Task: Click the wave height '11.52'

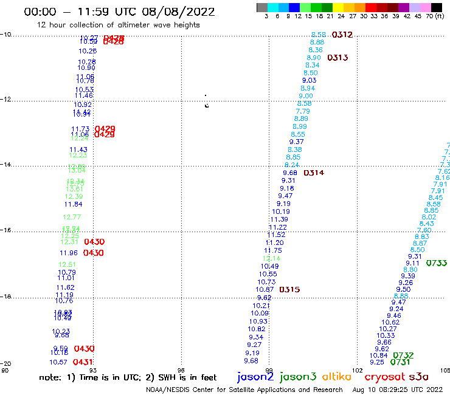Action: tap(276, 235)
